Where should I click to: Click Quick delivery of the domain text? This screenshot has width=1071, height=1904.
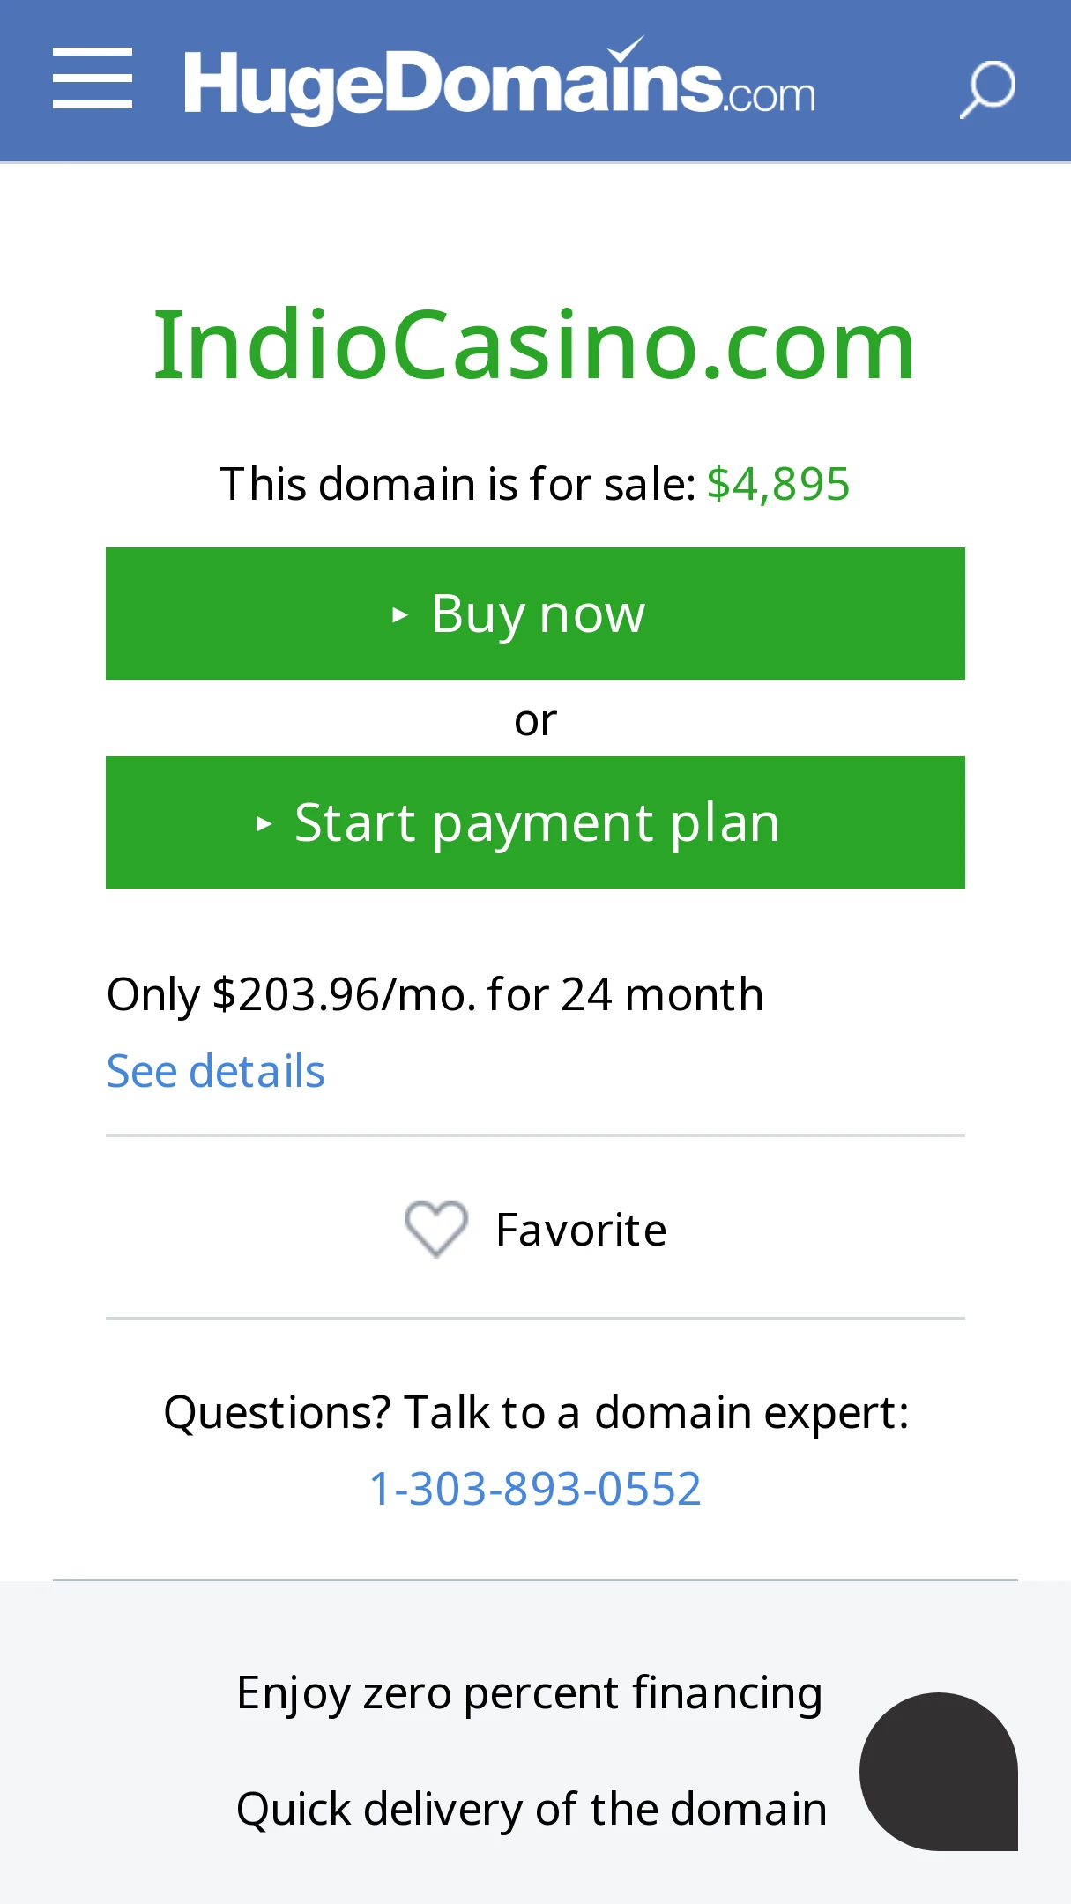532,1809
